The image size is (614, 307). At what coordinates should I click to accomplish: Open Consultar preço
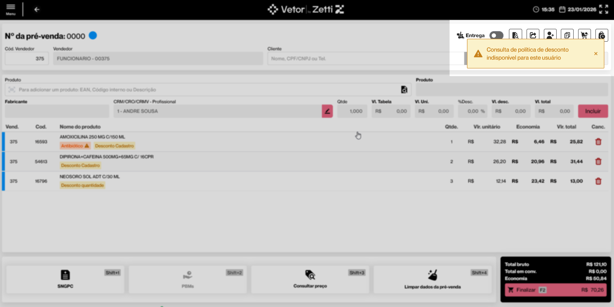tap(310, 279)
